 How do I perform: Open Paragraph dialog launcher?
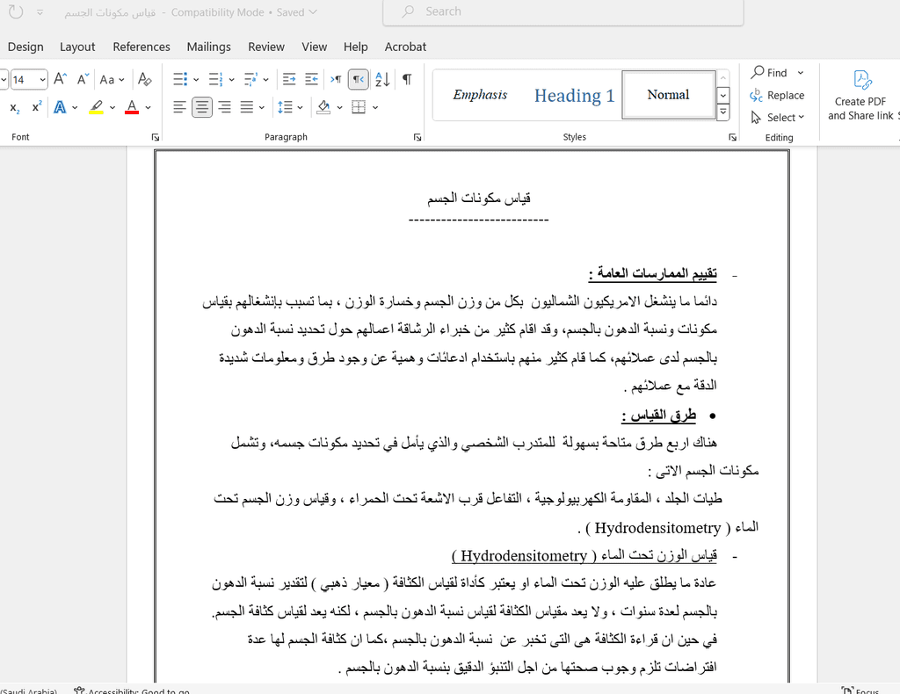(x=417, y=137)
